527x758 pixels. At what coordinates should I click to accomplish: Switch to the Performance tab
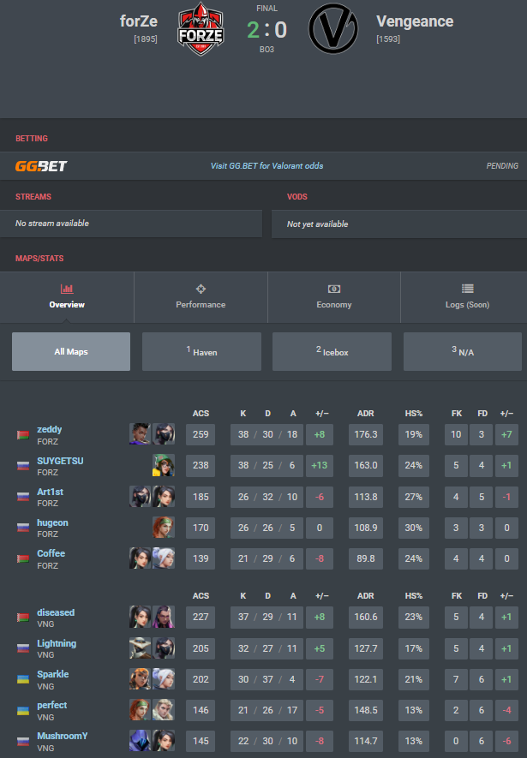tap(201, 297)
